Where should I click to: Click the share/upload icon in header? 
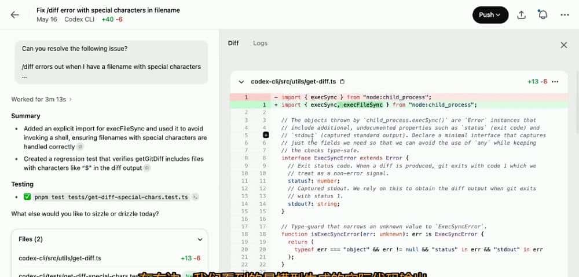(521, 15)
